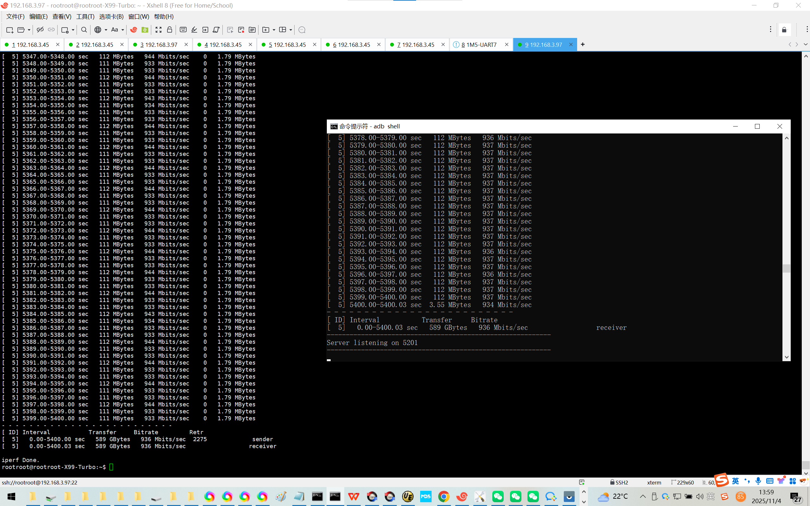Launch Xftp via green folder icon

point(145,30)
